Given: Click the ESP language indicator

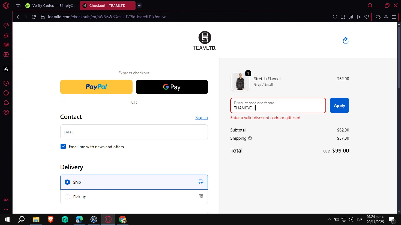Looking at the screenshot, I should [360, 219].
